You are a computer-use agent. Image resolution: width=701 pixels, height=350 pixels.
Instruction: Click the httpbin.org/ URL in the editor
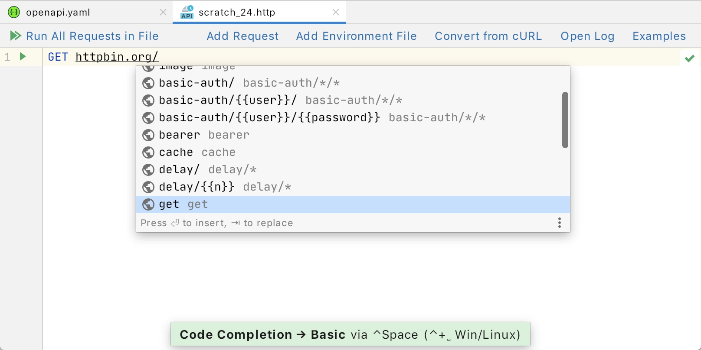pos(117,57)
